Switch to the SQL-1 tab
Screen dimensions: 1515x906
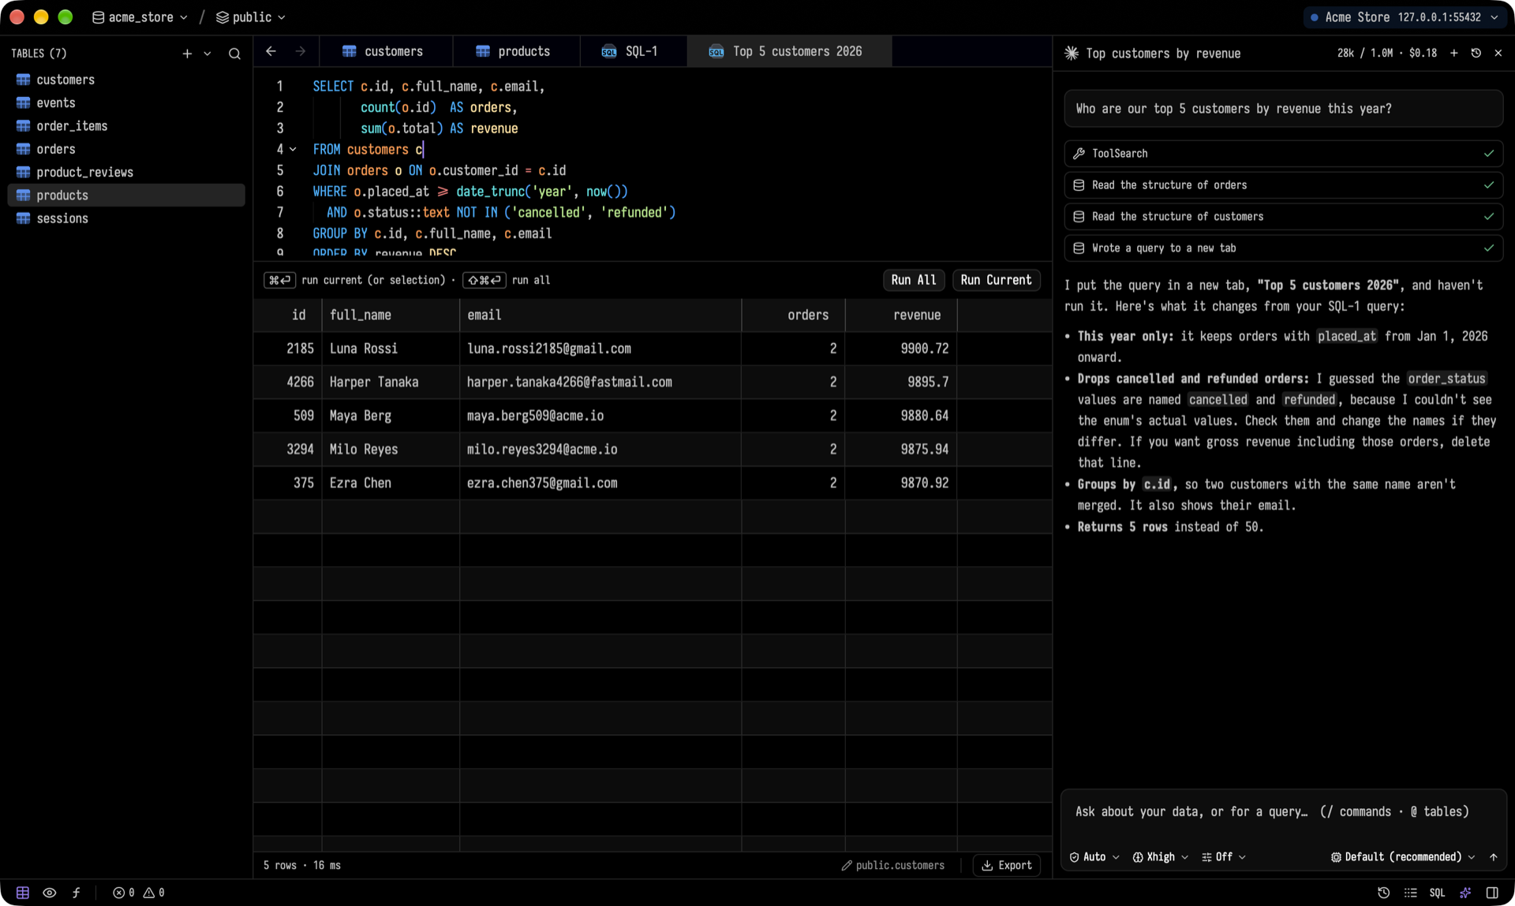coord(634,51)
